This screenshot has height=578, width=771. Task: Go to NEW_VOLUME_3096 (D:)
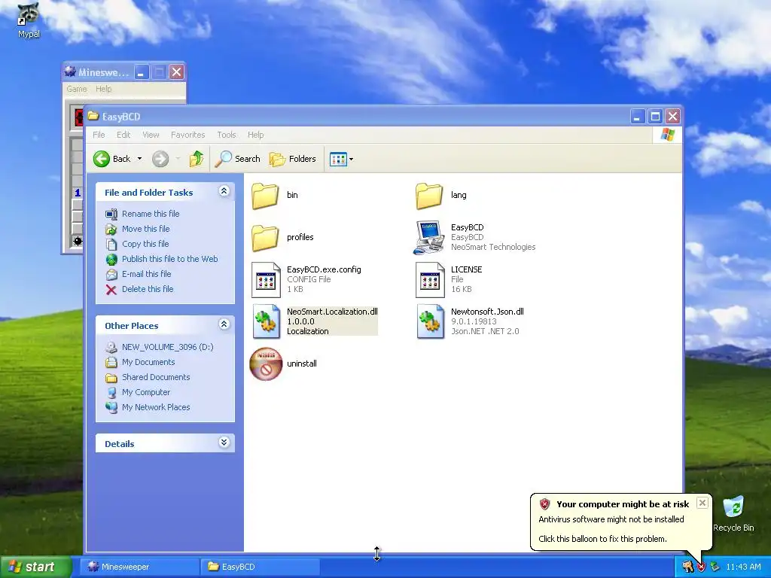pos(168,347)
